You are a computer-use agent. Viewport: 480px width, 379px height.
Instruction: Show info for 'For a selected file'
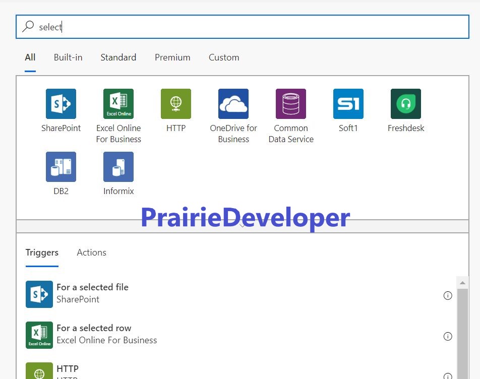[448, 295]
